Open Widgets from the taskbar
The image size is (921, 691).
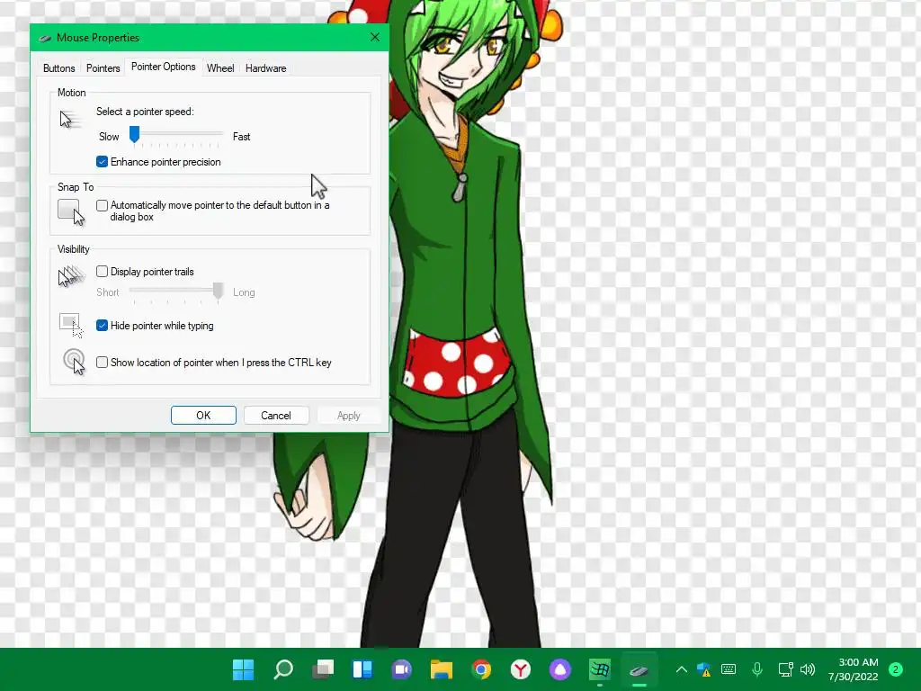point(362,669)
